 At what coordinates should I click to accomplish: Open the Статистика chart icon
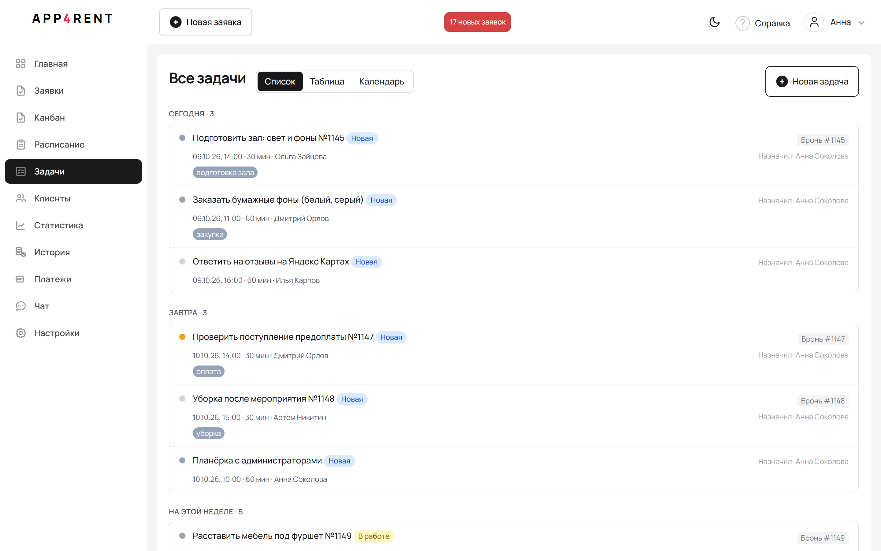pyautogui.click(x=21, y=226)
